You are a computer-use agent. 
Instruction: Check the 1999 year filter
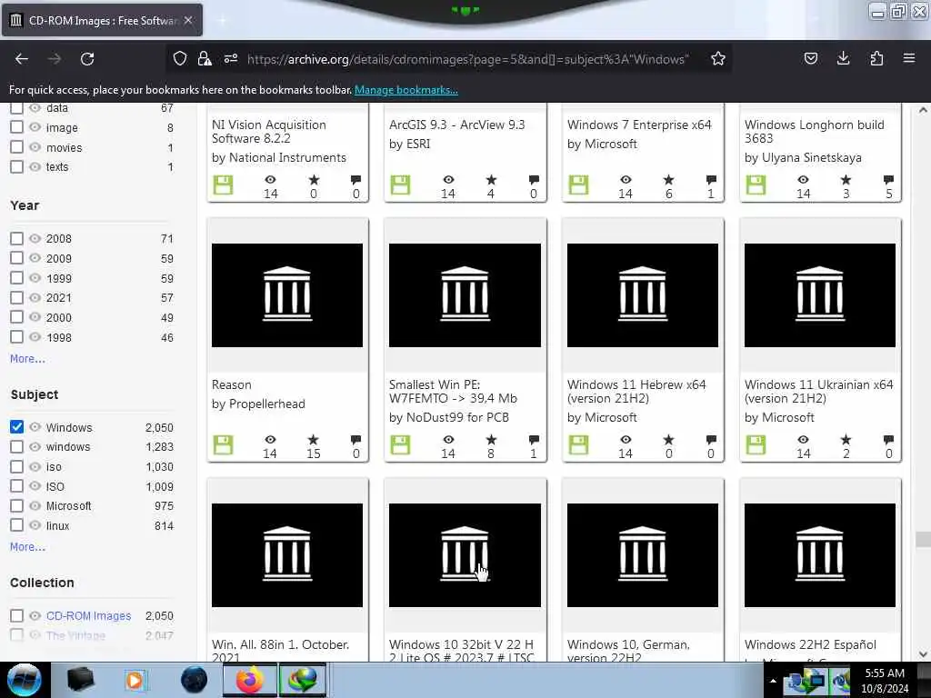[16, 278]
